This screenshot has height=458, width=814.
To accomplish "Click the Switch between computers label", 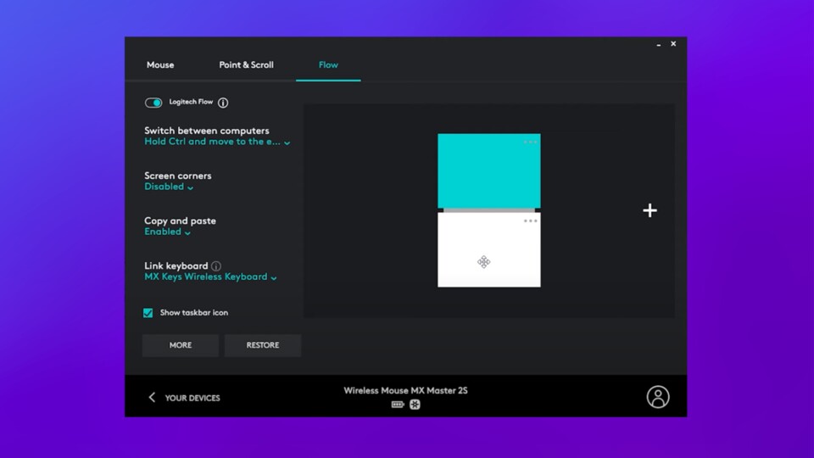I will tap(207, 131).
